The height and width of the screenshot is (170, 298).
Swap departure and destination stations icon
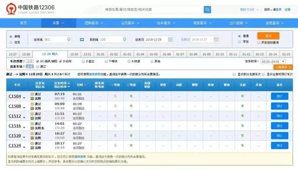click(x=82, y=39)
